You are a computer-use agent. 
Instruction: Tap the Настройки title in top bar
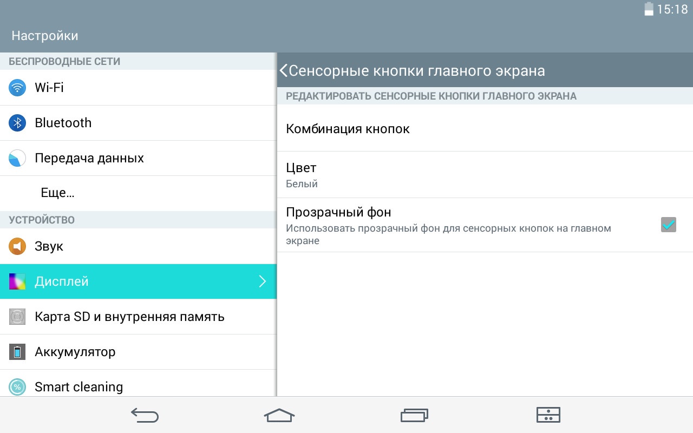[45, 36]
